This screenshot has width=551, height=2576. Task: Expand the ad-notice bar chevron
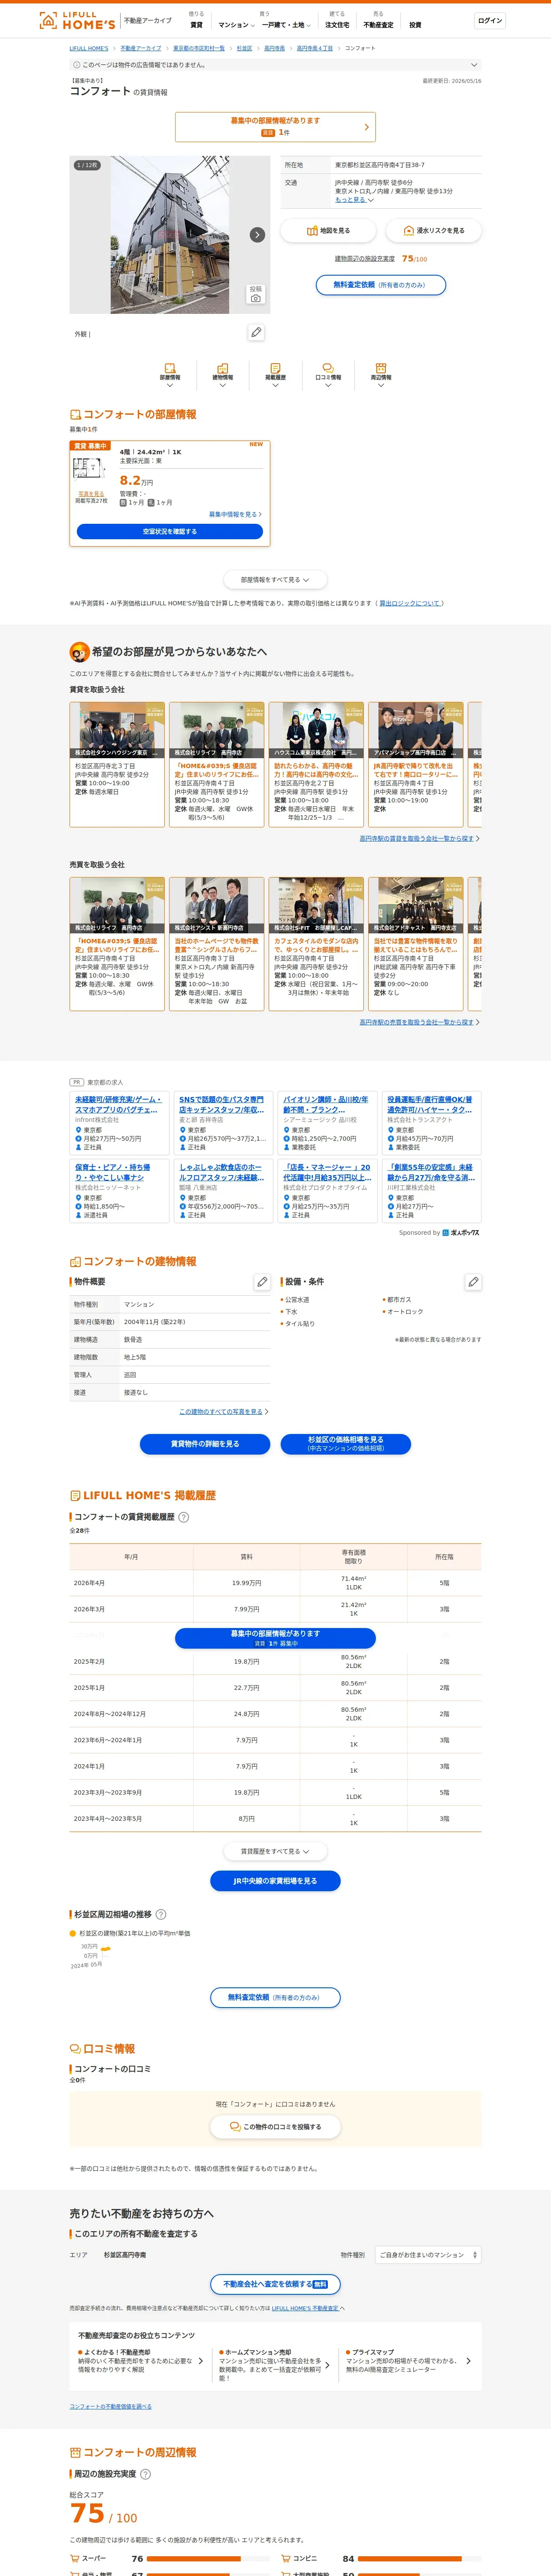474,65
